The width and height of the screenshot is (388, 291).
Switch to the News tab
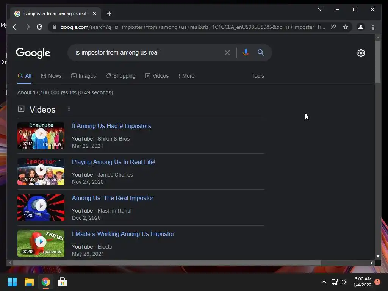51,76
